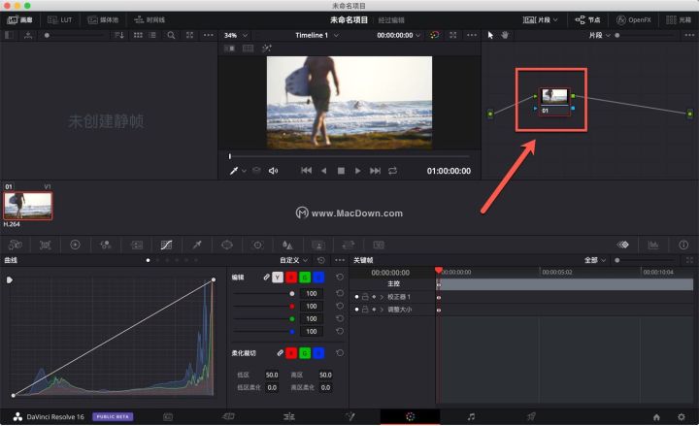Screen dimensions: 699x426
Task: Open the 画廊 gallery panel tab
Action: [x=20, y=20]
